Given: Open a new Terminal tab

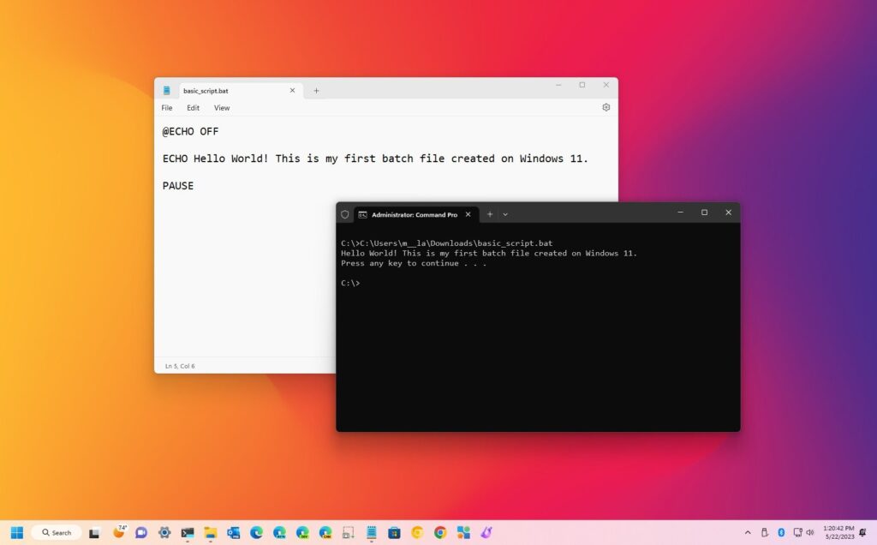Looking at the screenshot, I should 489,214.
